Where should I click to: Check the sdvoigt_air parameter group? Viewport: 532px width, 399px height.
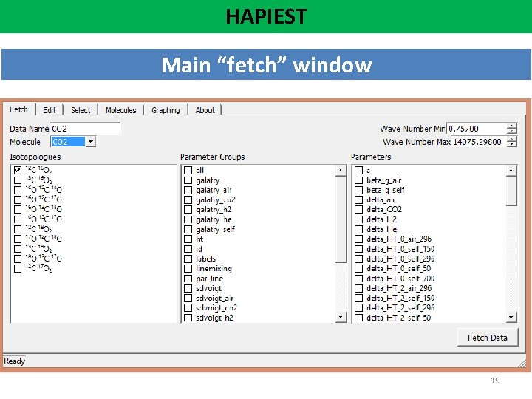point(188,298)
